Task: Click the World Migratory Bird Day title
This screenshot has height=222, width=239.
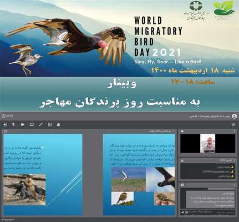Action: (x=158, y=37)
